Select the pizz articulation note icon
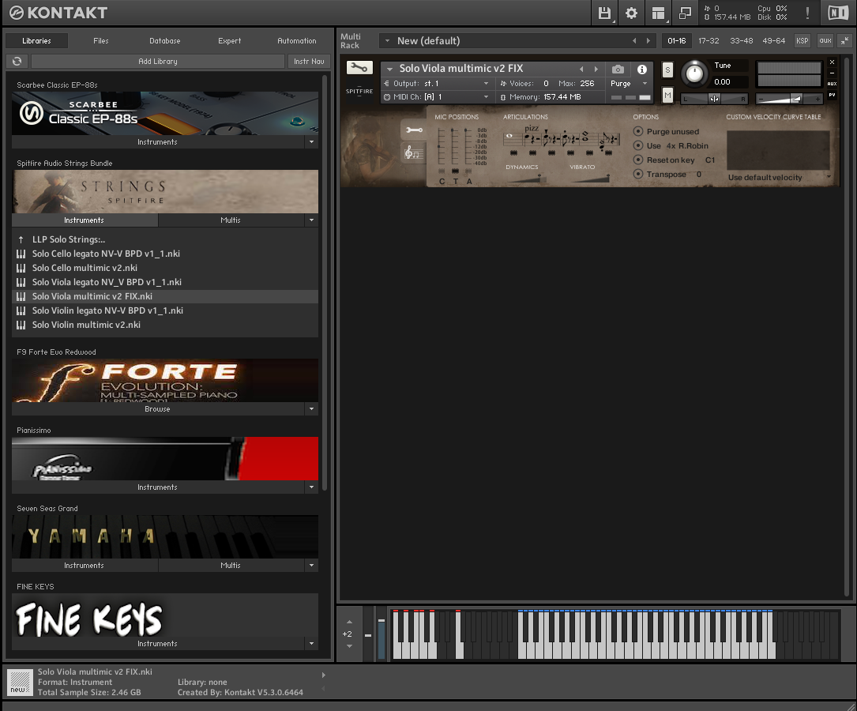This screenshot has height=711, width=857. 530,136
